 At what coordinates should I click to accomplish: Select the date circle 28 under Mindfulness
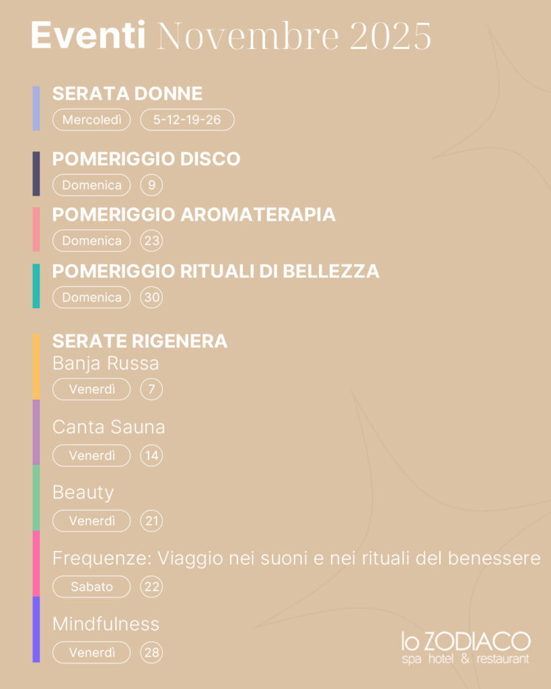tap(151, 653)
